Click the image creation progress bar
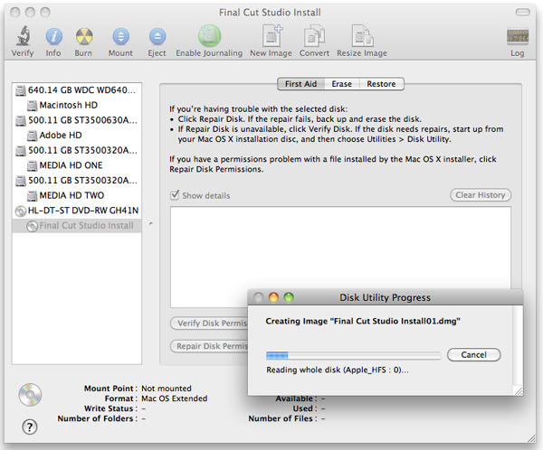 coord(353,355)
